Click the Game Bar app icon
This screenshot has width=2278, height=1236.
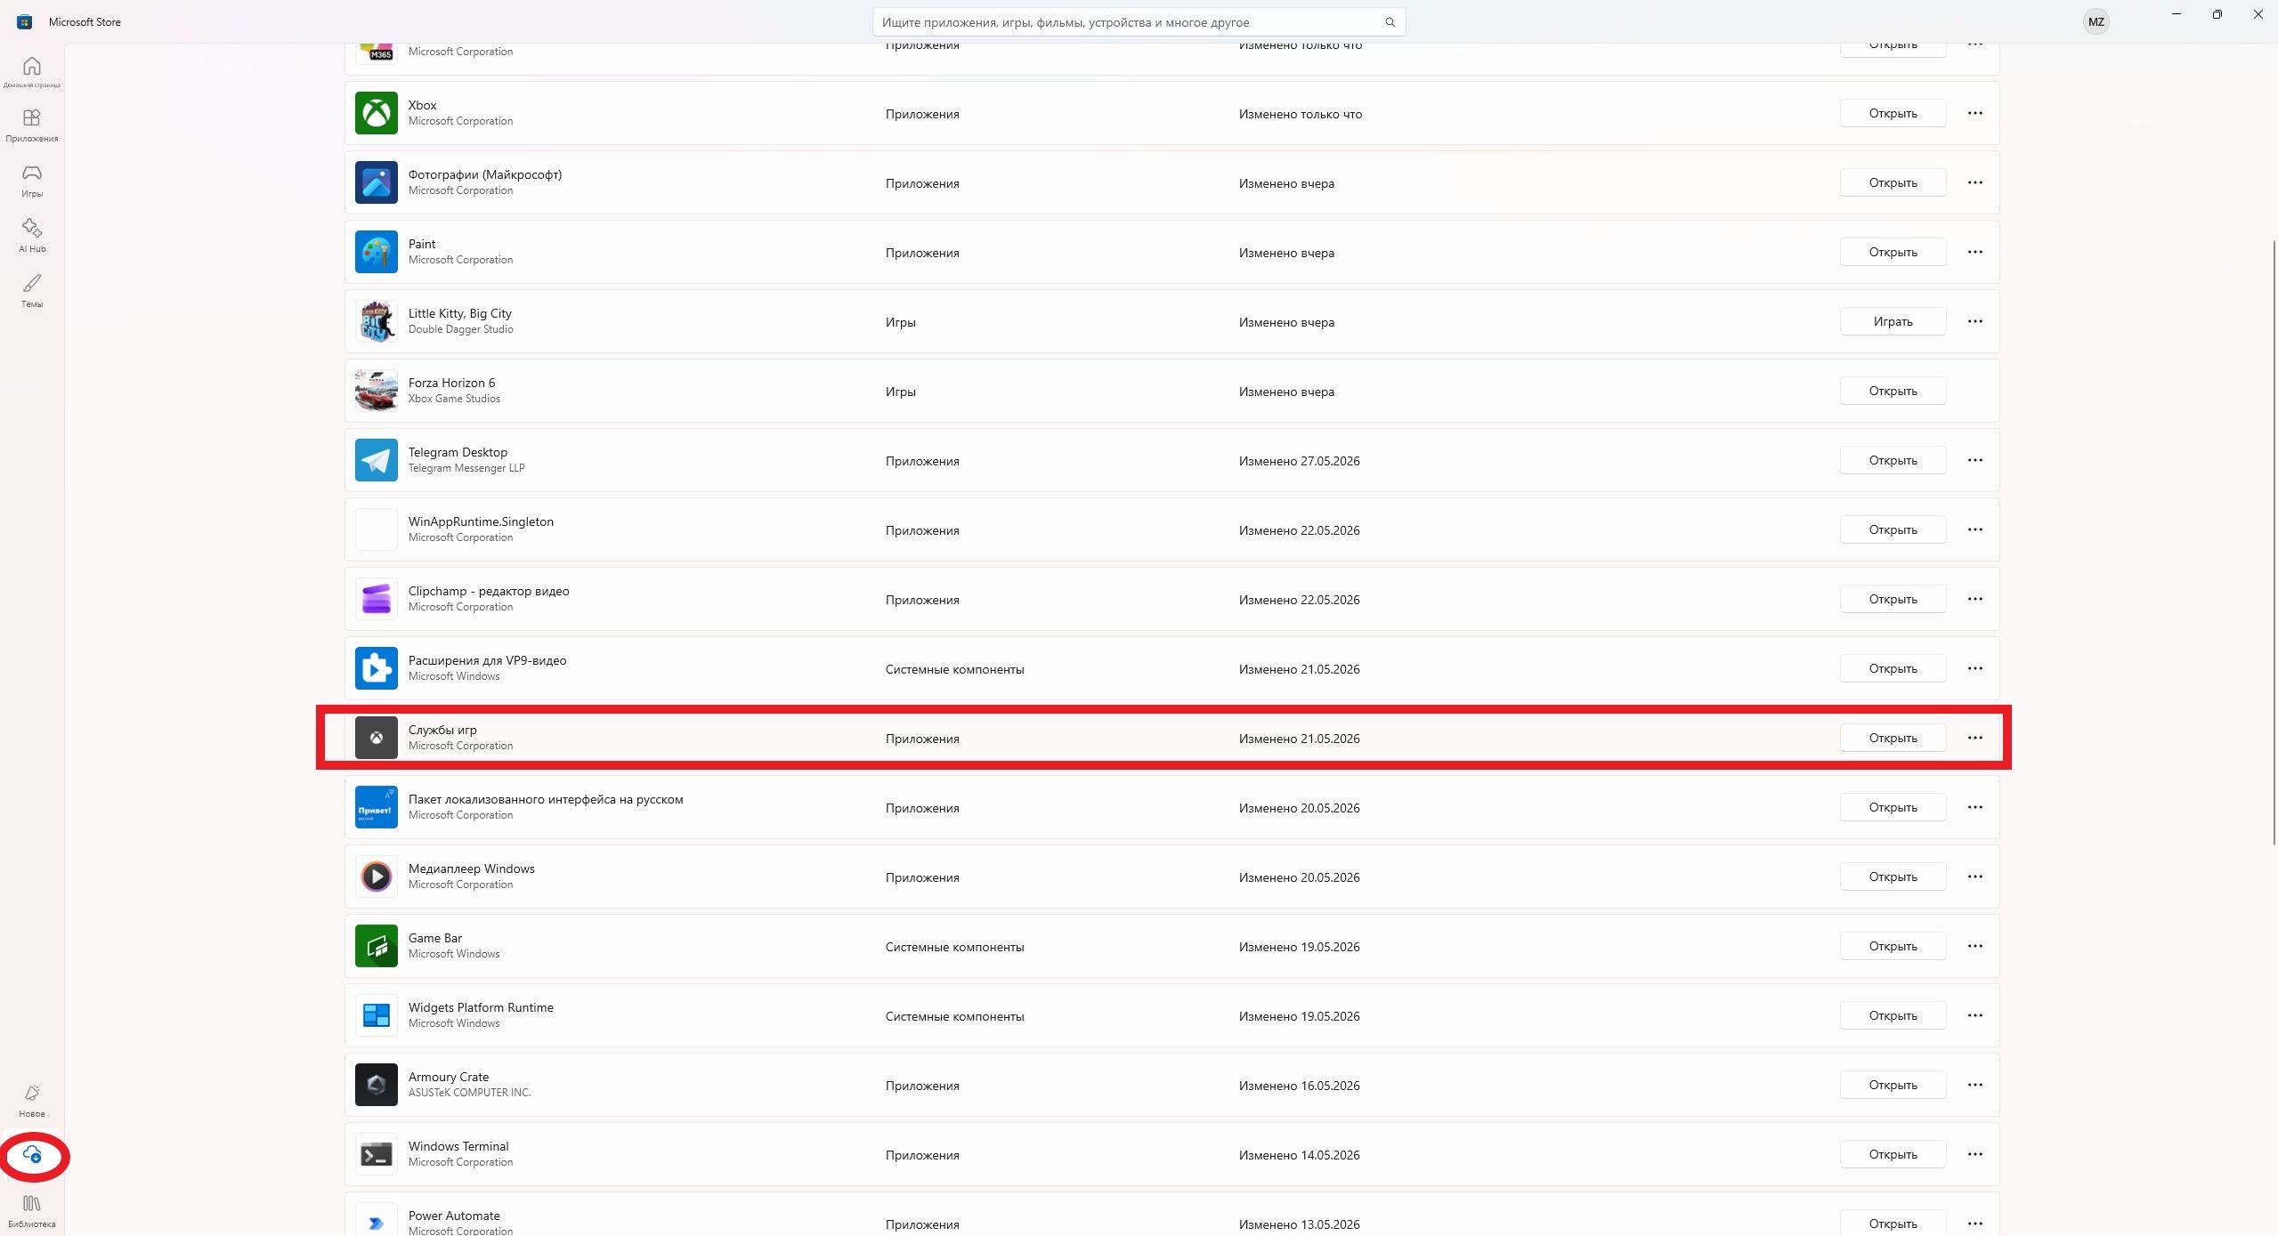click(x=377, y=946)
